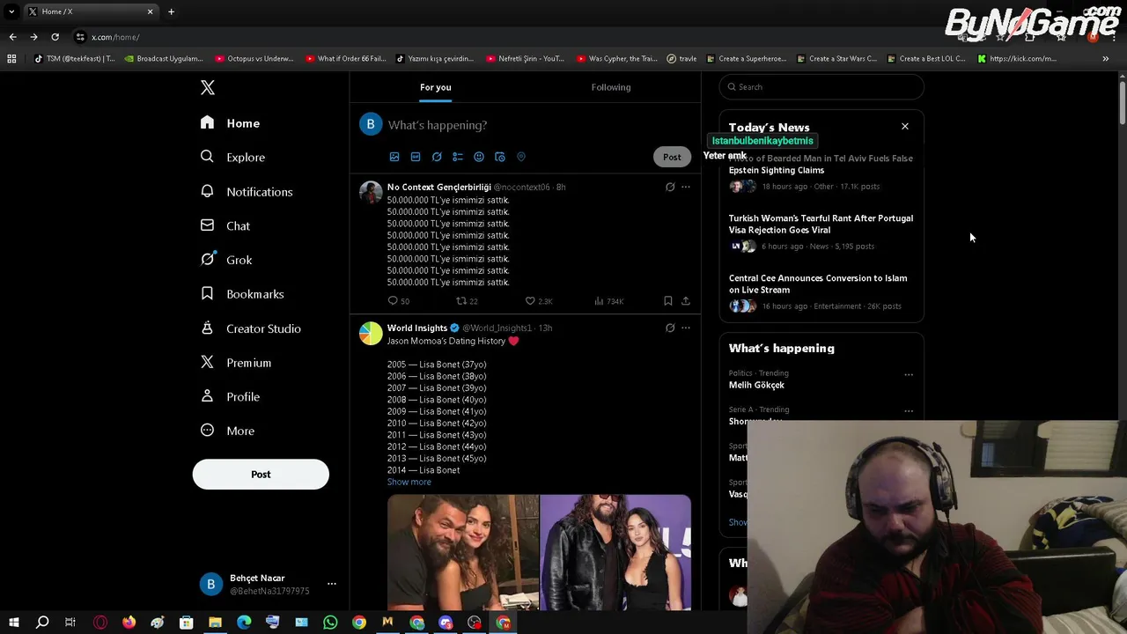Screen dimensions: 1127x634
Task: Show more bookmarks chevron
Action: pyautogui.click(x=1105, y=59)
